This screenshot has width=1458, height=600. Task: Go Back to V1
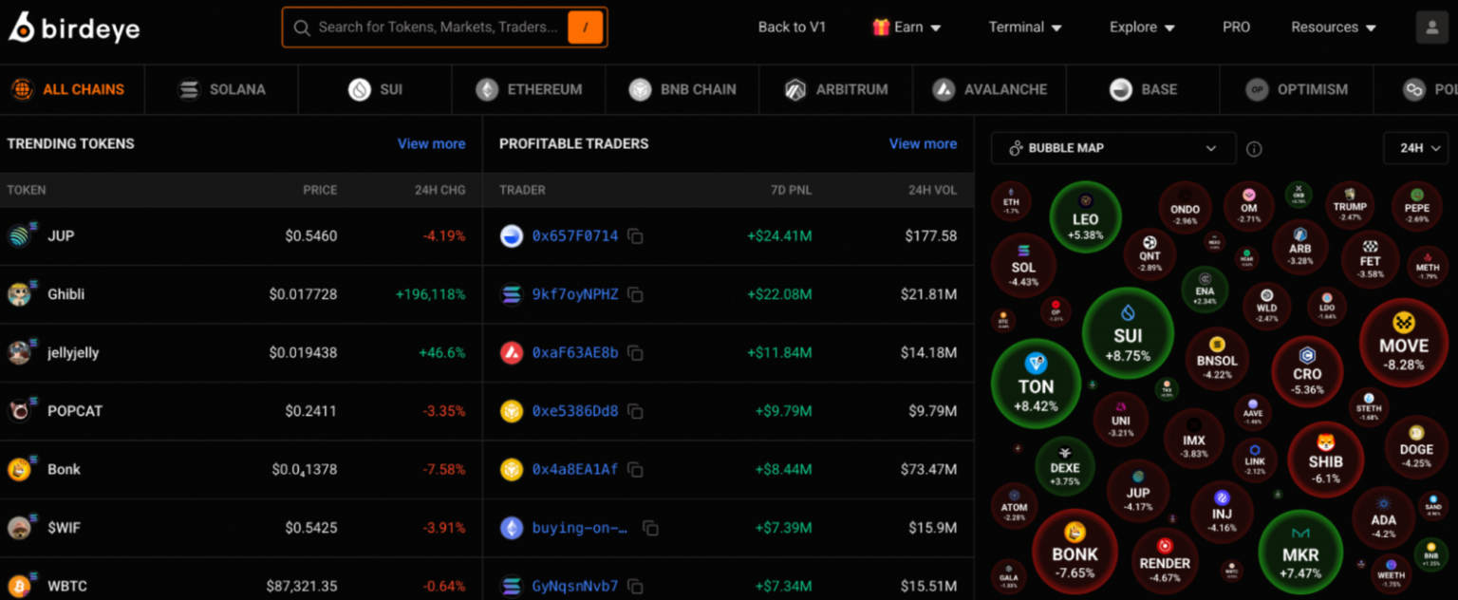coord(792,28)
